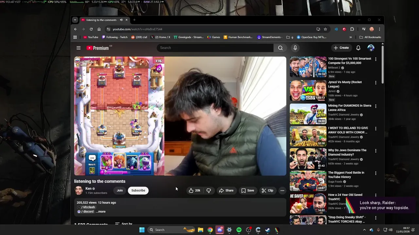Viewport: 419px width, 235px height.
Task: Open Human Benchmark bookmark
Action: [238, 37]
